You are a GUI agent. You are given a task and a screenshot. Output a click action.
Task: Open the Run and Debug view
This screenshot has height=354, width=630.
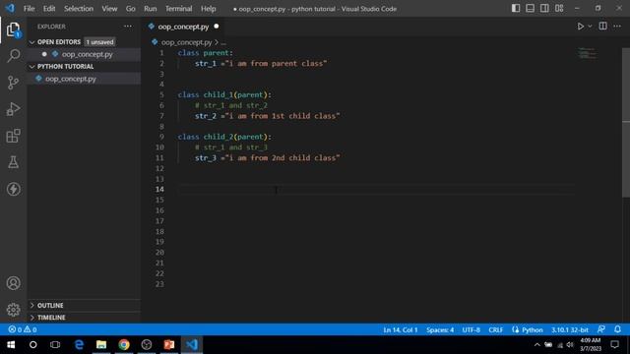pos(13,109)
